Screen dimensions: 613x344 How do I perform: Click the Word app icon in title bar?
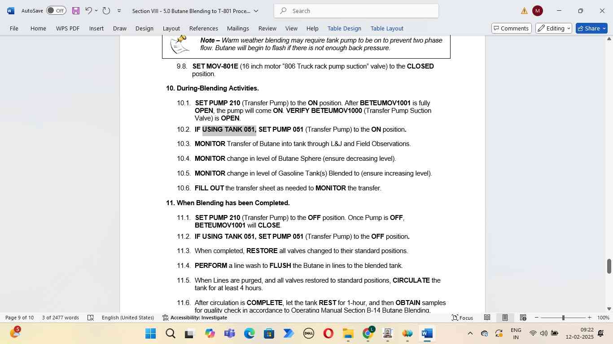tap(11, 11)
